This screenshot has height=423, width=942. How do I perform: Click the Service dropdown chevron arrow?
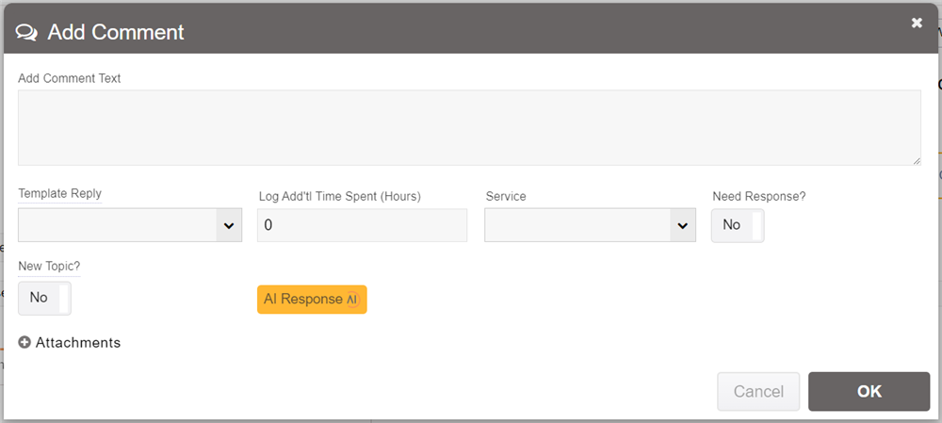click(682, 226)
